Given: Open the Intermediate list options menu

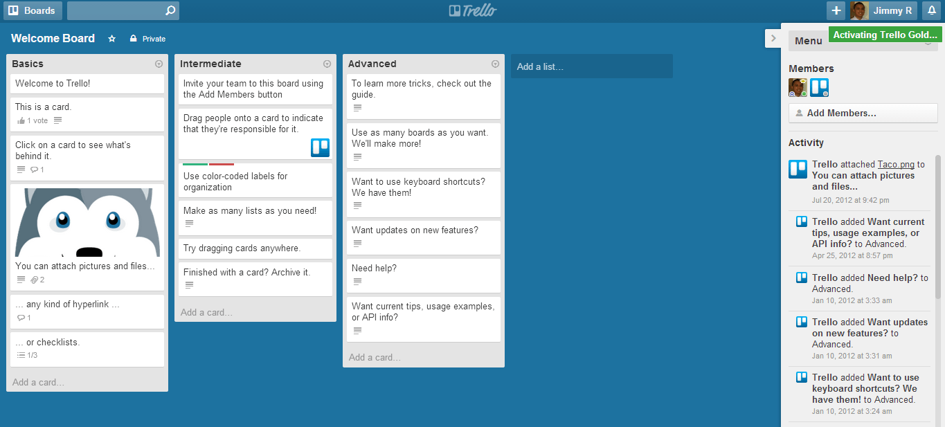Looking at the screenshot, I should pos(327,64).
